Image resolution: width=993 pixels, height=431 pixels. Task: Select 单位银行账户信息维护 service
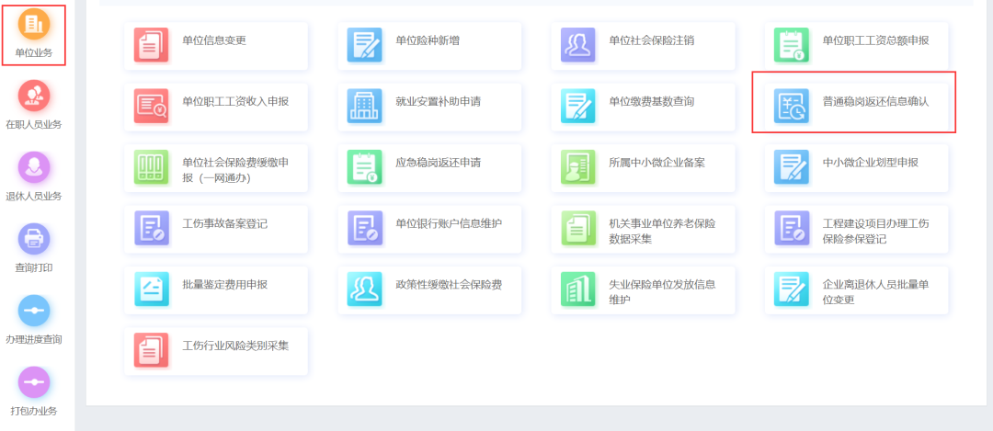coord(449,223)
